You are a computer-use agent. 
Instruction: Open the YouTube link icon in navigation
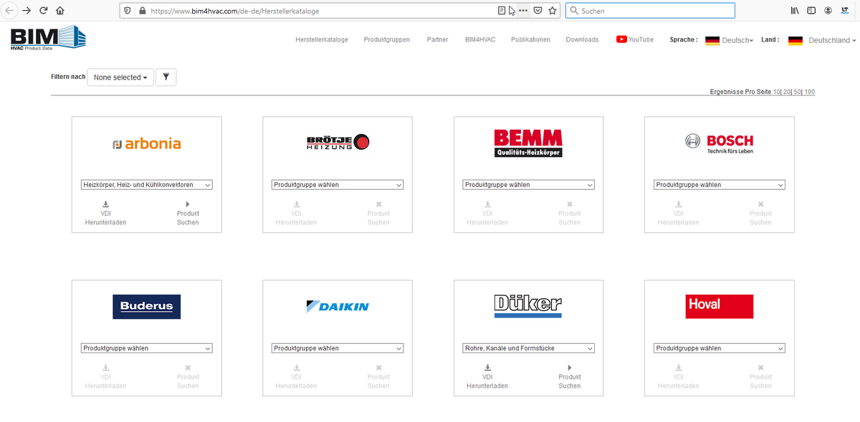(621, 39)
